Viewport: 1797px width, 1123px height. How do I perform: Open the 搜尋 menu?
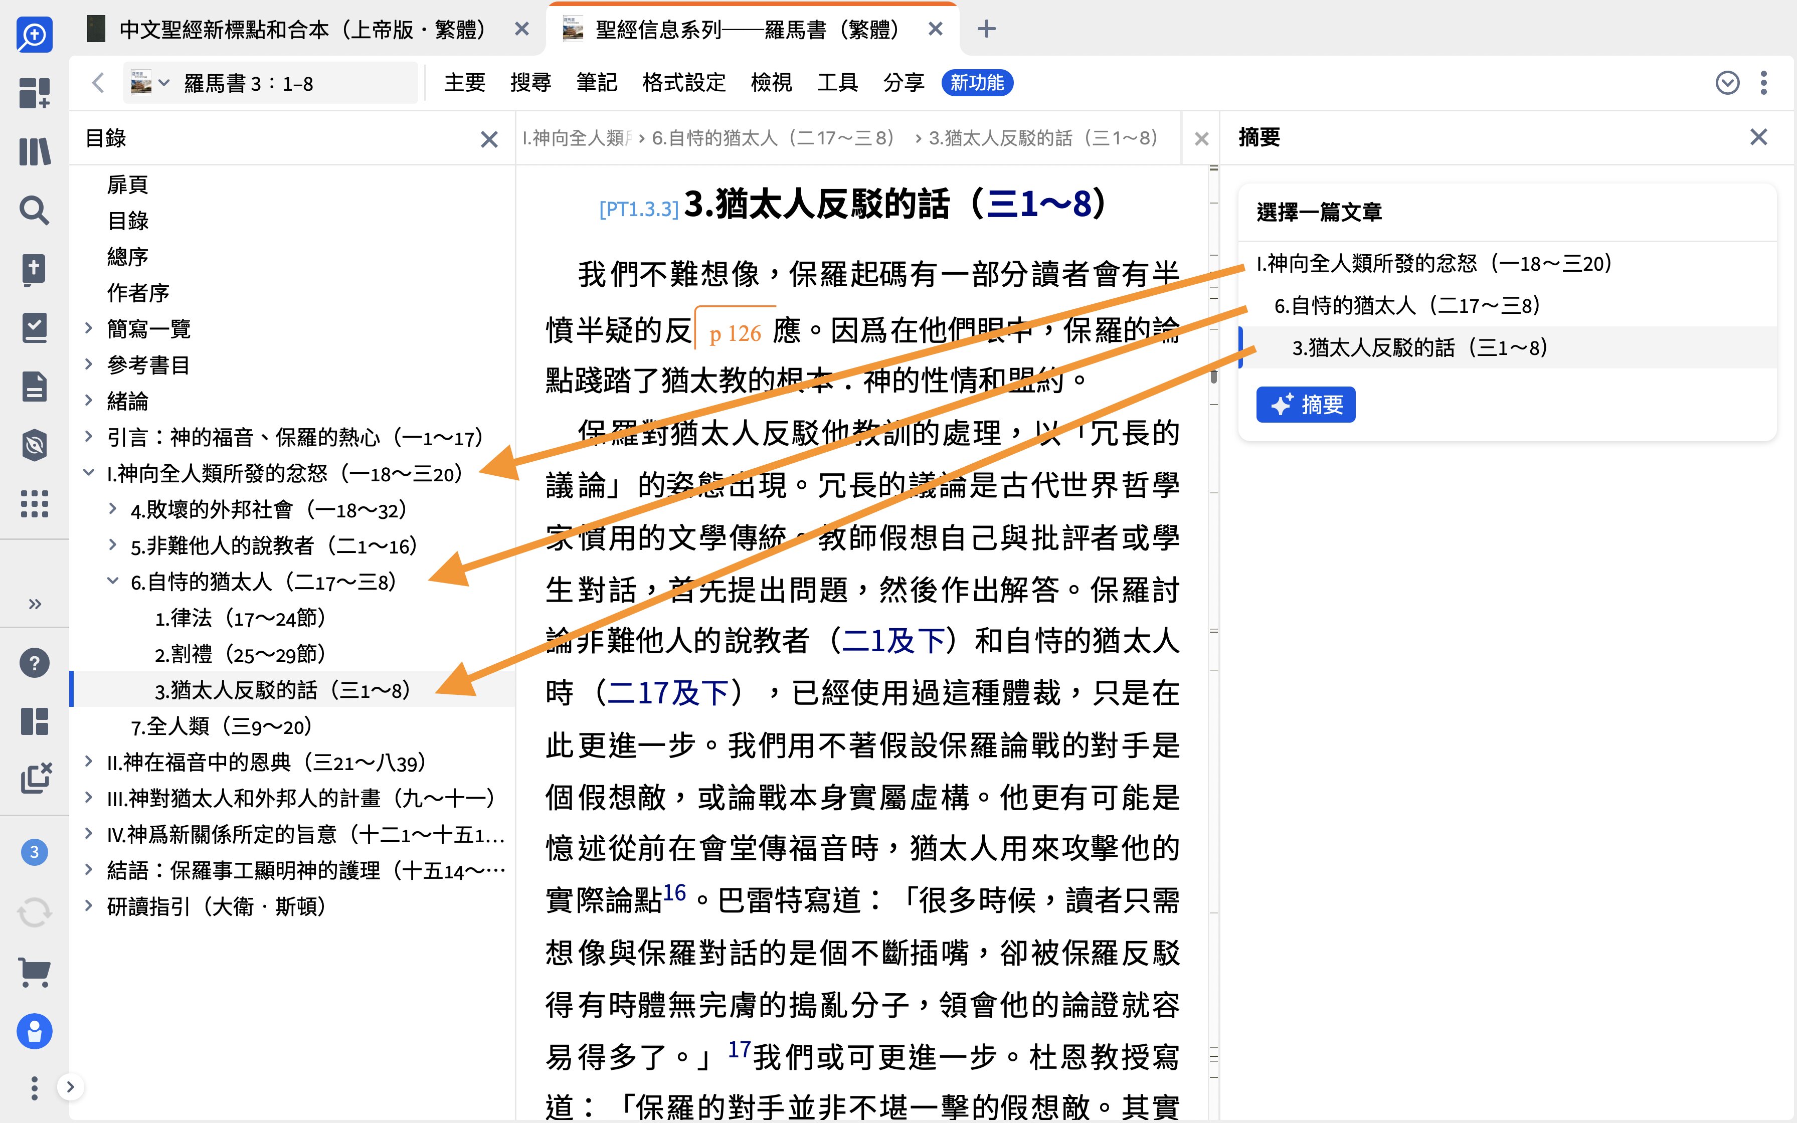point(531,82)
